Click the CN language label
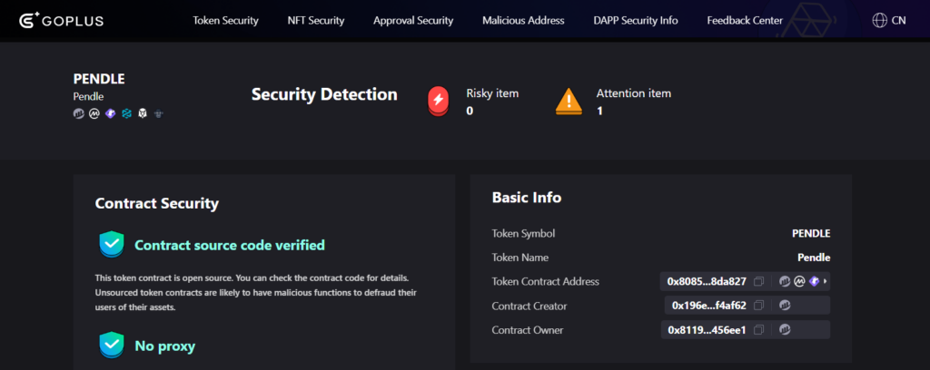This screenshot has width=930, height=370. tap(898, 21)
